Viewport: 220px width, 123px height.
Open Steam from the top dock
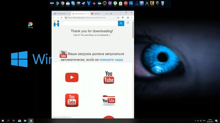(84, 3)
